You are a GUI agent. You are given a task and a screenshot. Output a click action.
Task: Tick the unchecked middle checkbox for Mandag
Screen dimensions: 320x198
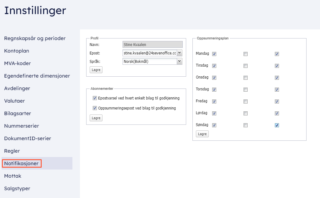(246, 54)
